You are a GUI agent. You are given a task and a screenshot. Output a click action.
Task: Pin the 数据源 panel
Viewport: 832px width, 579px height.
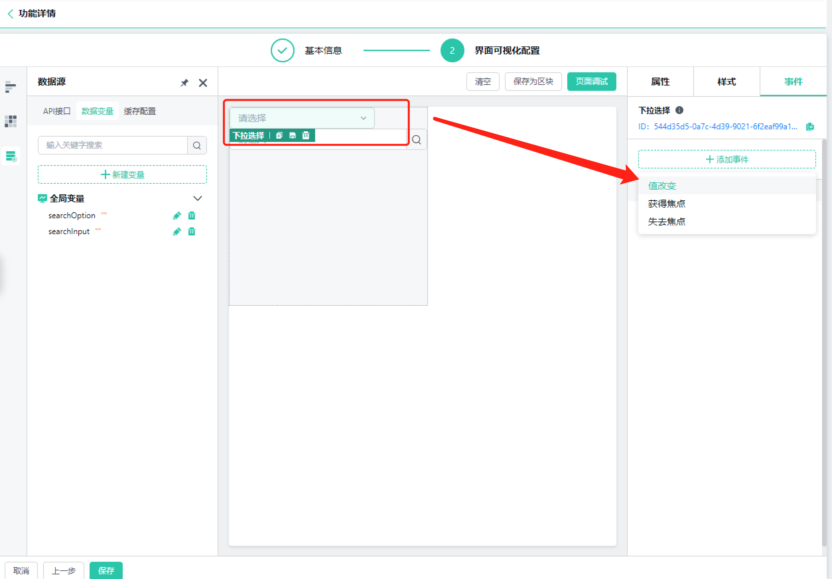184,83
